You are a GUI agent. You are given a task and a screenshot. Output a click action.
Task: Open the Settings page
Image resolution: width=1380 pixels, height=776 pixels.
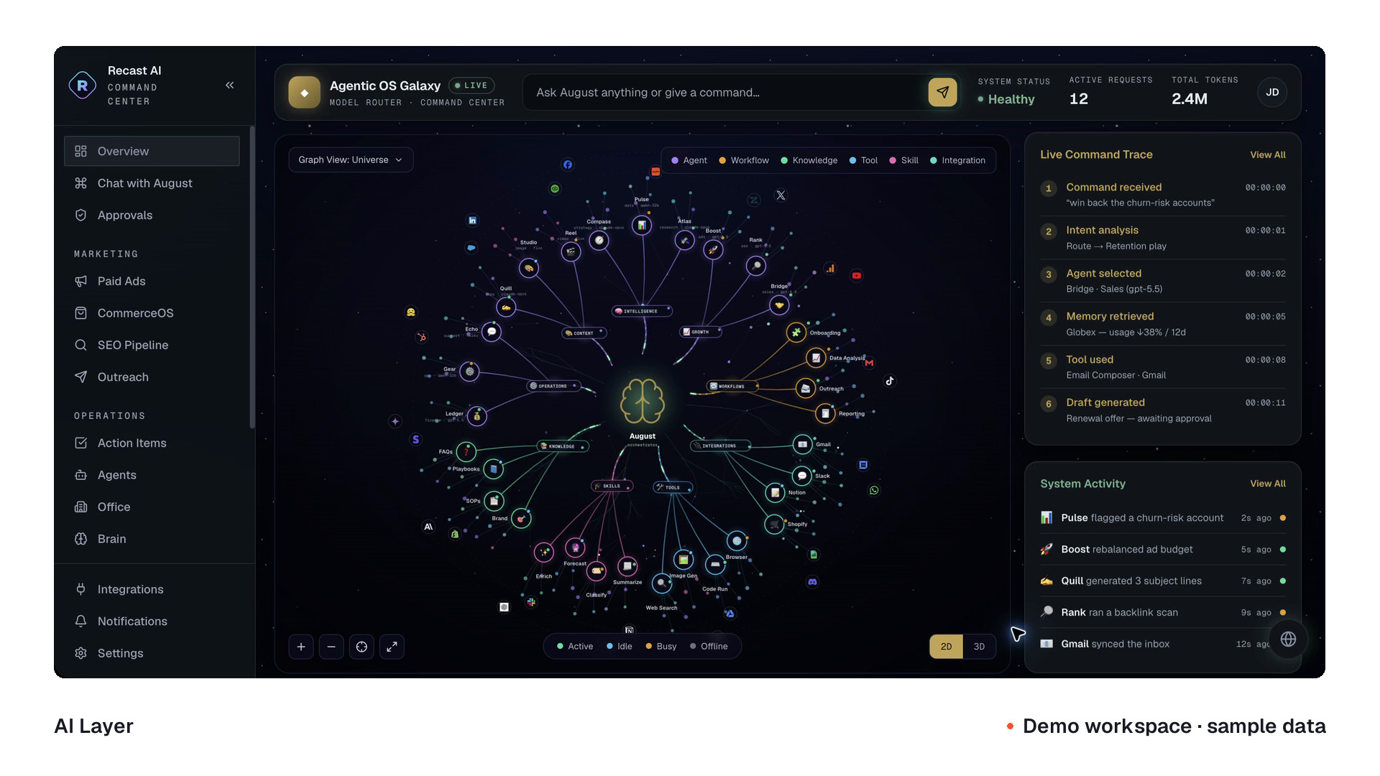pos(152,653)
